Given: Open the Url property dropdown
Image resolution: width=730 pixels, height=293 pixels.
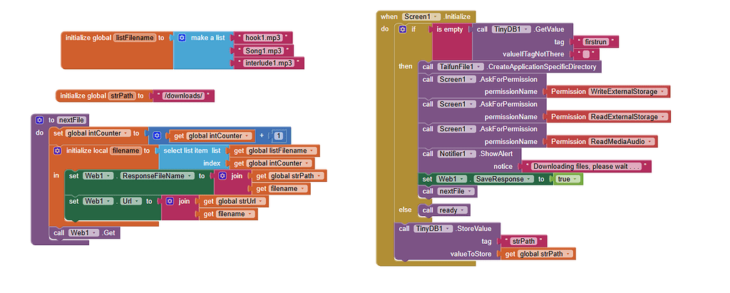Looking at the screenshot, I should point(138,201).
